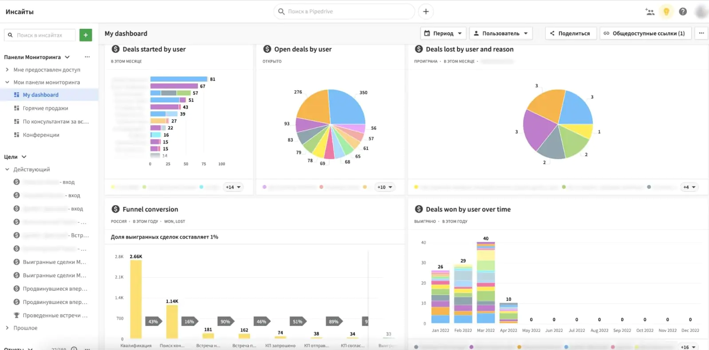This screenshot has height=350, width=709.
Task: Open the invite users icon in the header
Action: [650, 12]
